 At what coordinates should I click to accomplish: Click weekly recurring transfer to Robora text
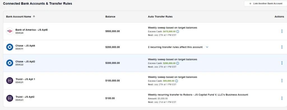(x=198, y=95)
